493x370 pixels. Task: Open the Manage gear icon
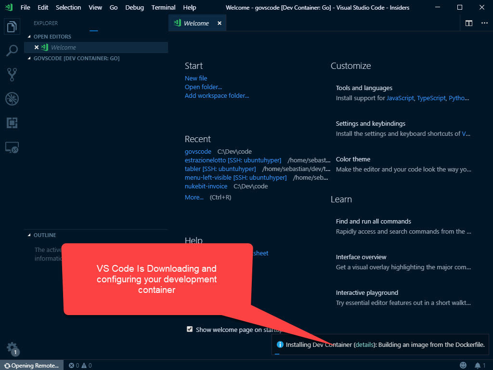pos(12,348)
